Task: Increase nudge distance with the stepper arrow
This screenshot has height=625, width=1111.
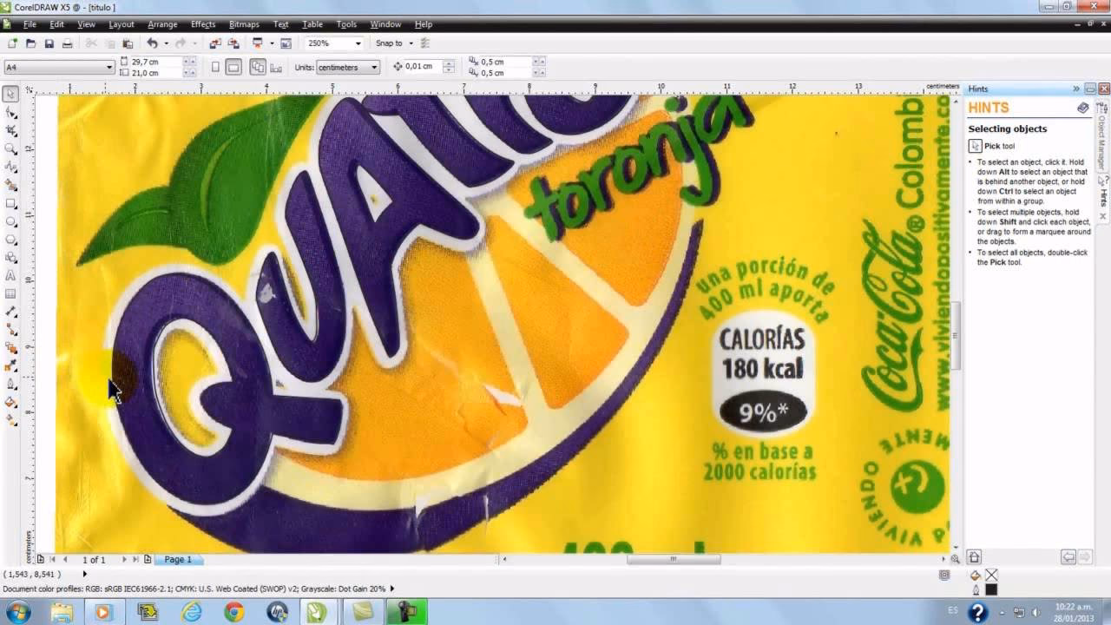Action: (x=448, y=62)
